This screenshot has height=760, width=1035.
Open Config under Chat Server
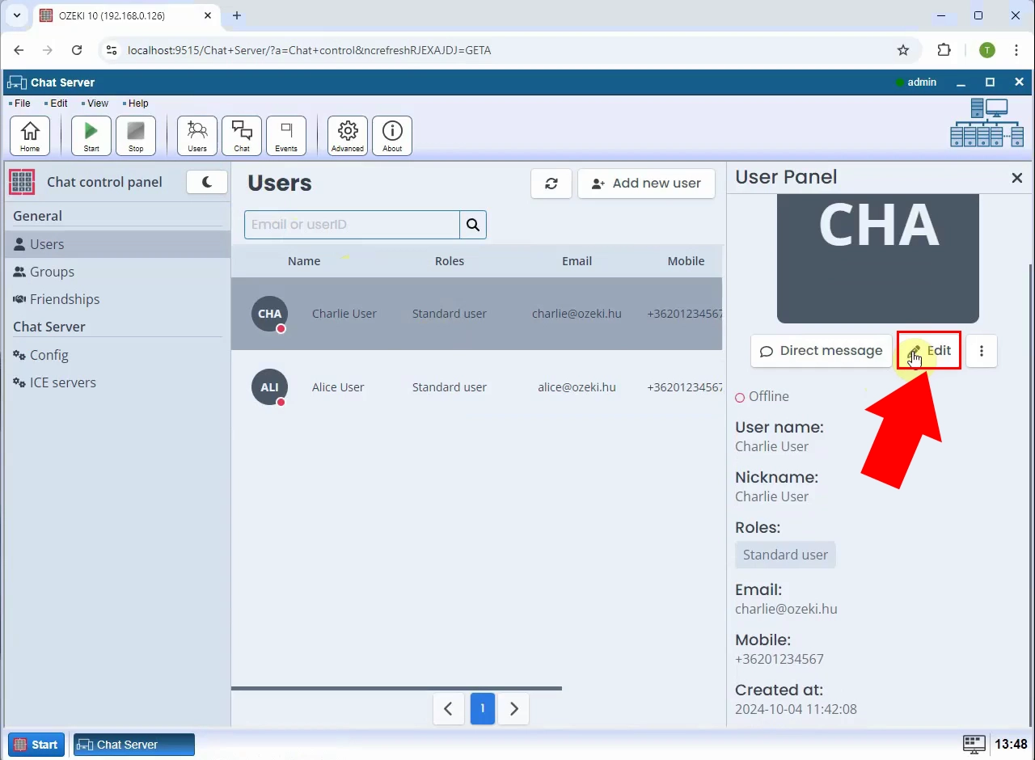117,355
